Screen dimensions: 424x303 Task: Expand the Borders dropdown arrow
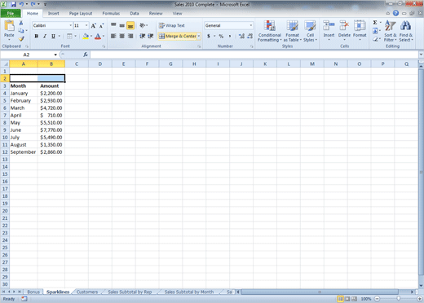(76, 36)
